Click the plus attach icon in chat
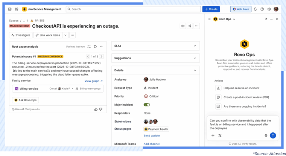The height and width of the screenshot is (156, 286). point(213,135)
